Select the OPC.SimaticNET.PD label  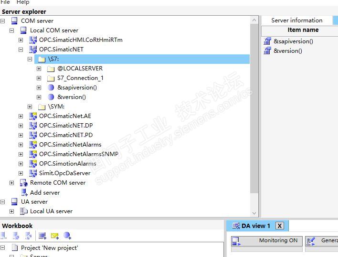(66, 135)
